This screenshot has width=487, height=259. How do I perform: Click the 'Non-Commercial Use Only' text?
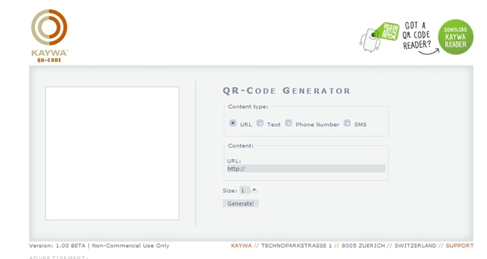point(131,246)
